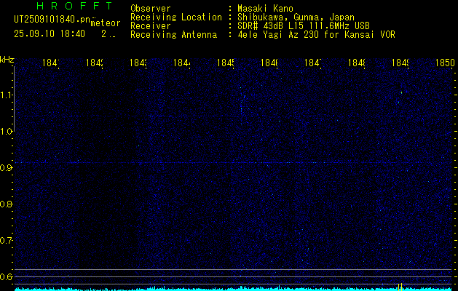This screenshot has width=458, height=291.
Task: Click the 1843 time axis label
Action: (x=138, y=63)
